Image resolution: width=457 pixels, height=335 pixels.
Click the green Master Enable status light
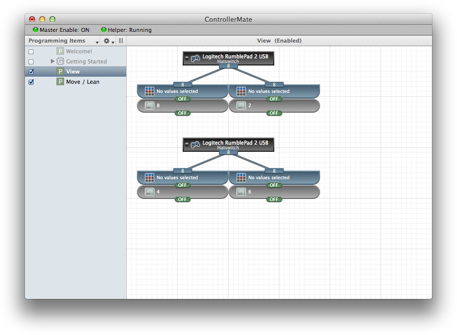36,29
